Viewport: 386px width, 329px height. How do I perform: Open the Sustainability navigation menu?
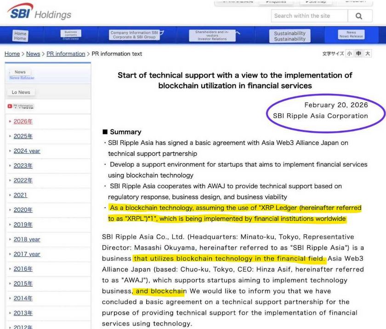click(289, 36)
